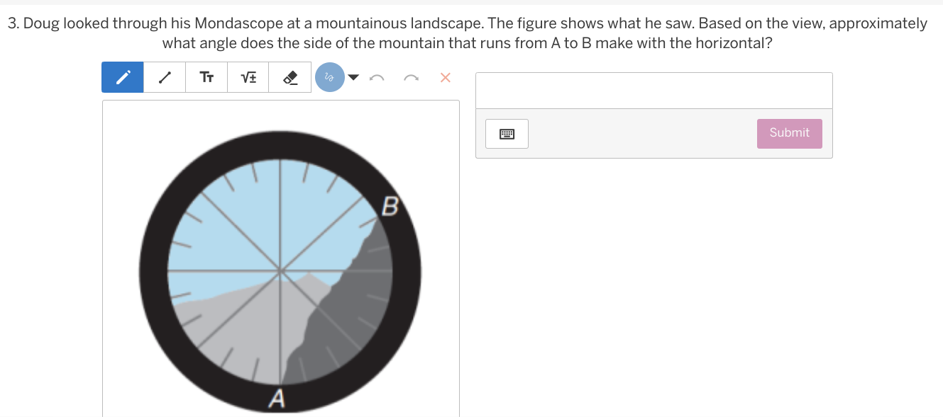Open the on-screen keyboard button

point(507,133)
